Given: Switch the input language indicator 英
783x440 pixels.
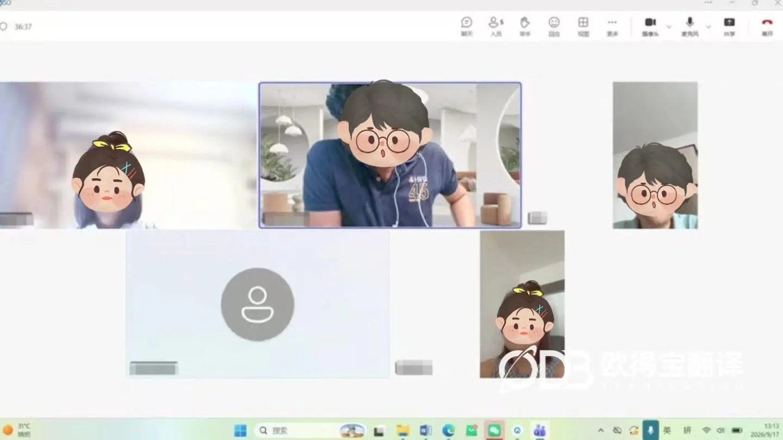Looking at the screenshot, I should (667, 430).
